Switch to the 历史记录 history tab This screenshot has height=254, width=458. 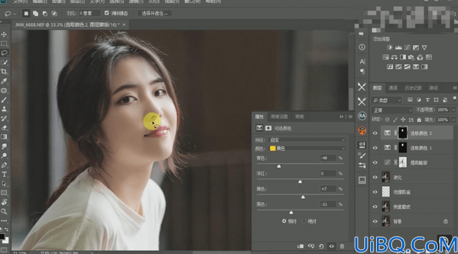413,88
